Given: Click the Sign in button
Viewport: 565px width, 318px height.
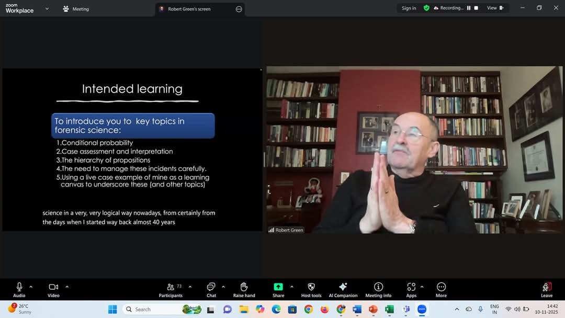Looking at the screenshot, I should coord(409,8).
